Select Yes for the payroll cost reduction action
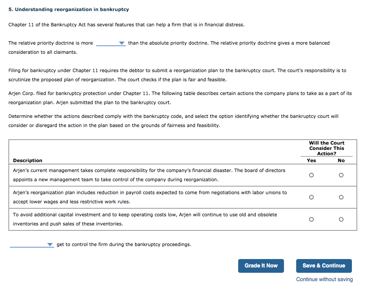 click(311, 197)
